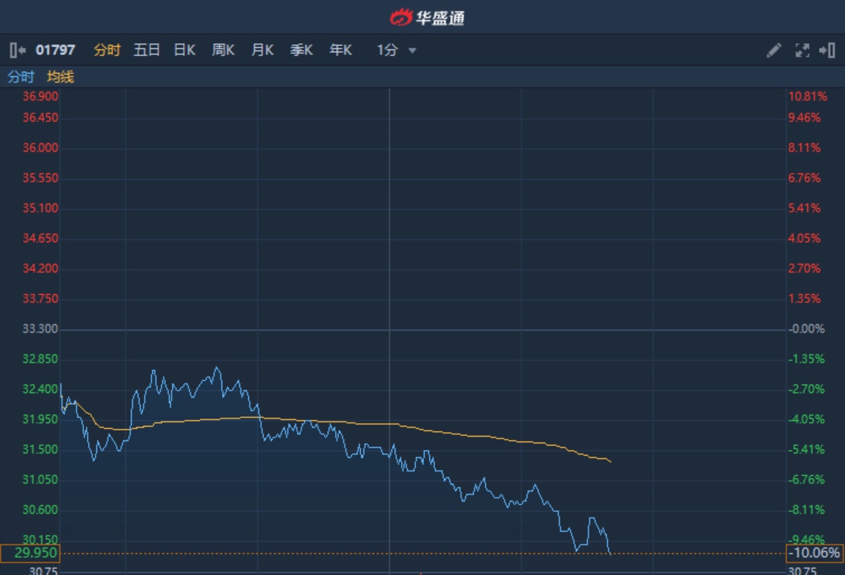Click the dropdown arrow beside 1分
Image resolution: width=845 pixels, height=575 pixels.
click(412, 51)
